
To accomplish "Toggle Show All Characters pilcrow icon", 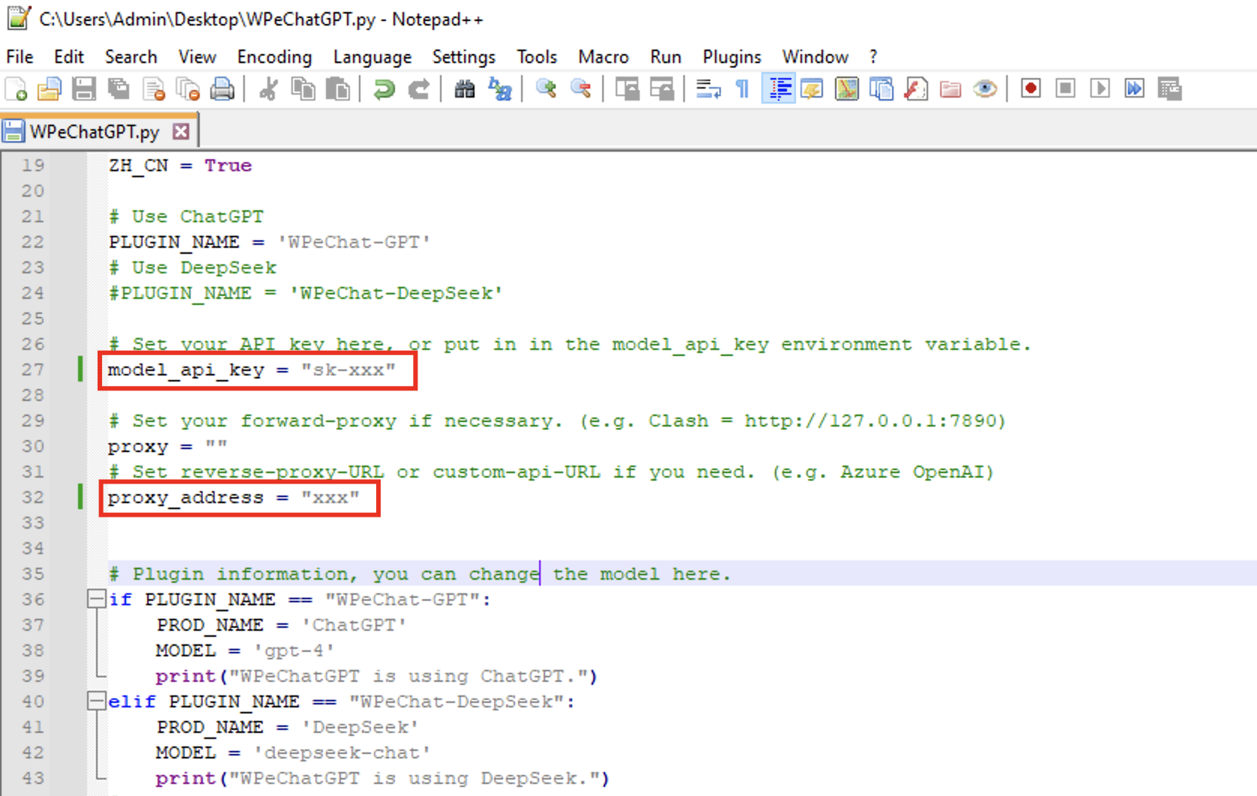I will [x=742, y=89].
